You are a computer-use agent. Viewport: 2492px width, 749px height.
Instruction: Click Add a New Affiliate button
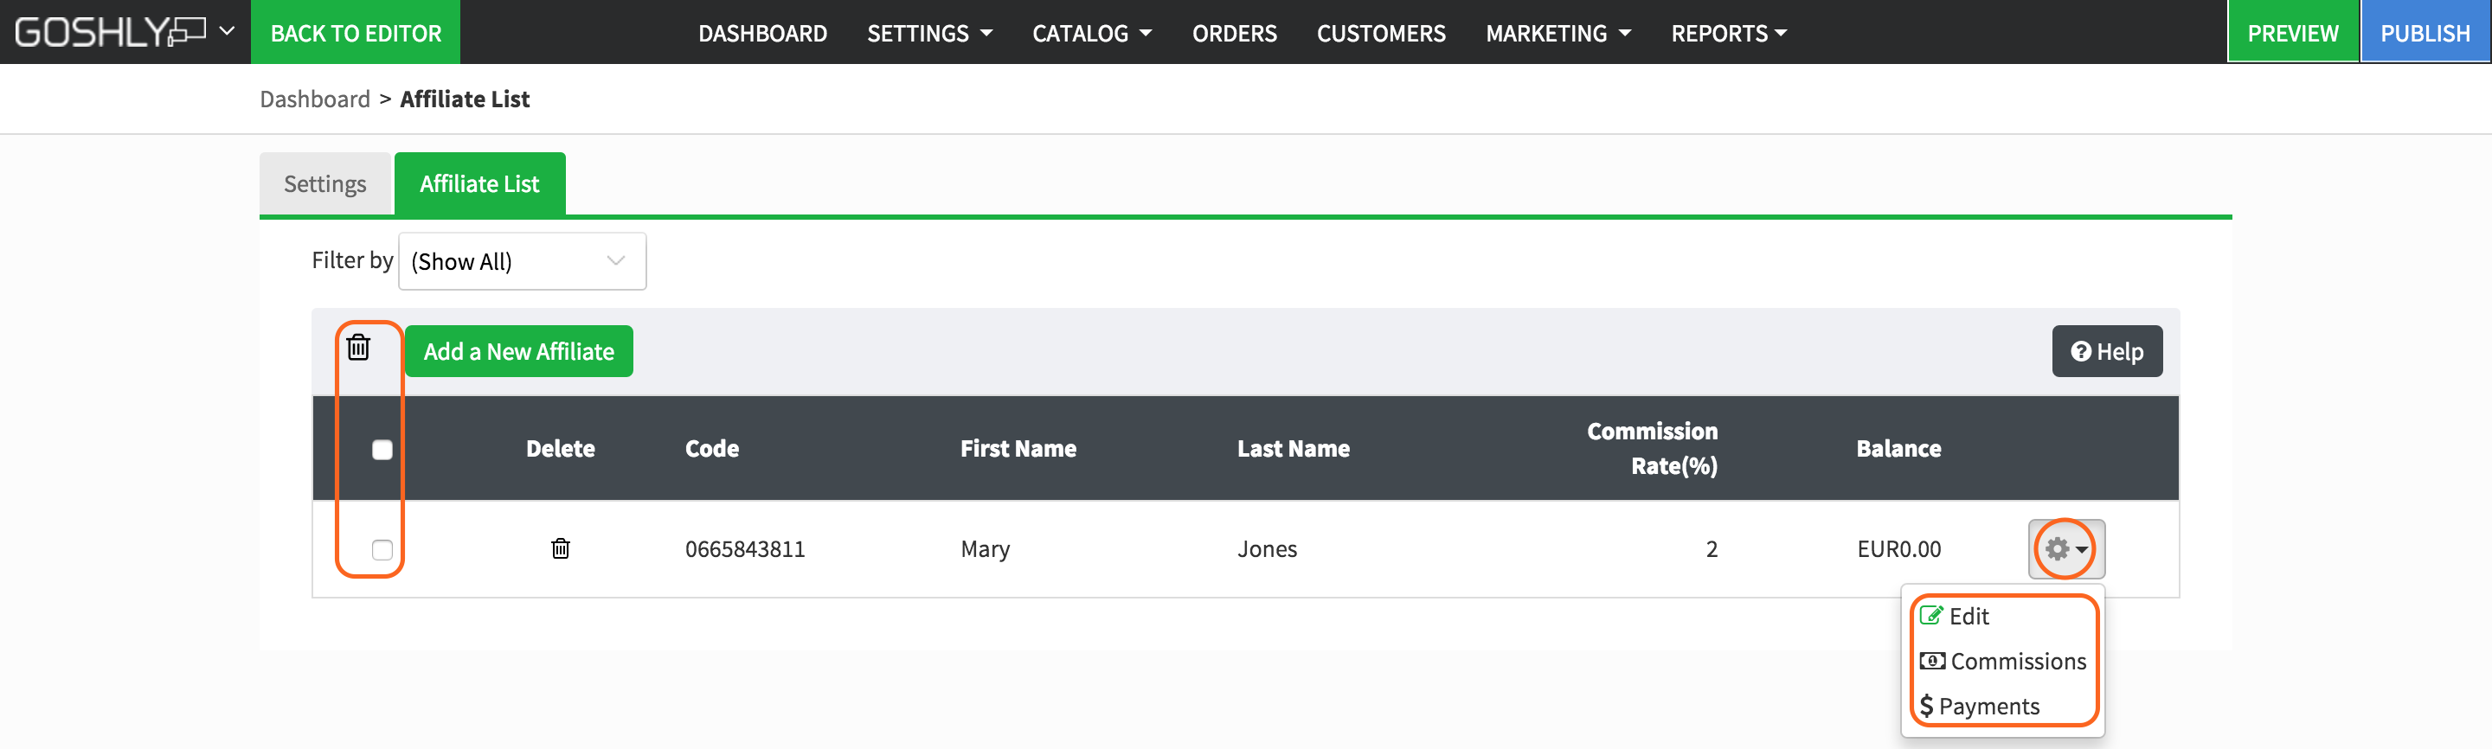518,352
